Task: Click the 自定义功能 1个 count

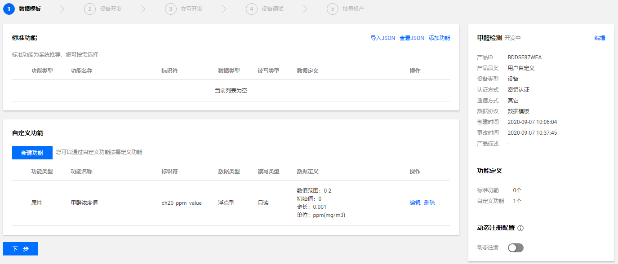Action: 517,201
